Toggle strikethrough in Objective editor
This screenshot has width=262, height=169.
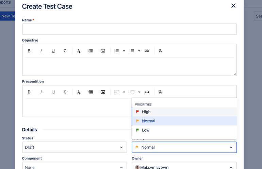[x=65, y=51]
